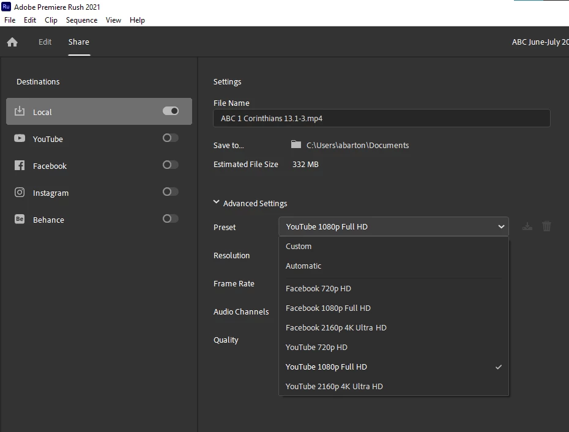Click the Advanced Settings heading text
Screen dimensions: 569x432
click(255, 203)
